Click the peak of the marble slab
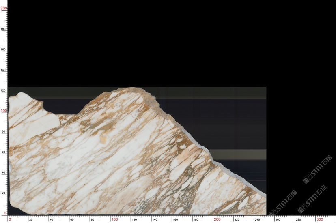 (x=132, y=89)
